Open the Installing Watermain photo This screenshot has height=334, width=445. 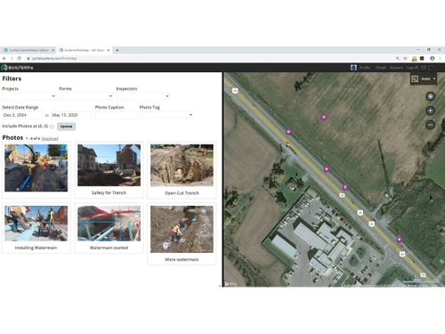pos(36,224)
